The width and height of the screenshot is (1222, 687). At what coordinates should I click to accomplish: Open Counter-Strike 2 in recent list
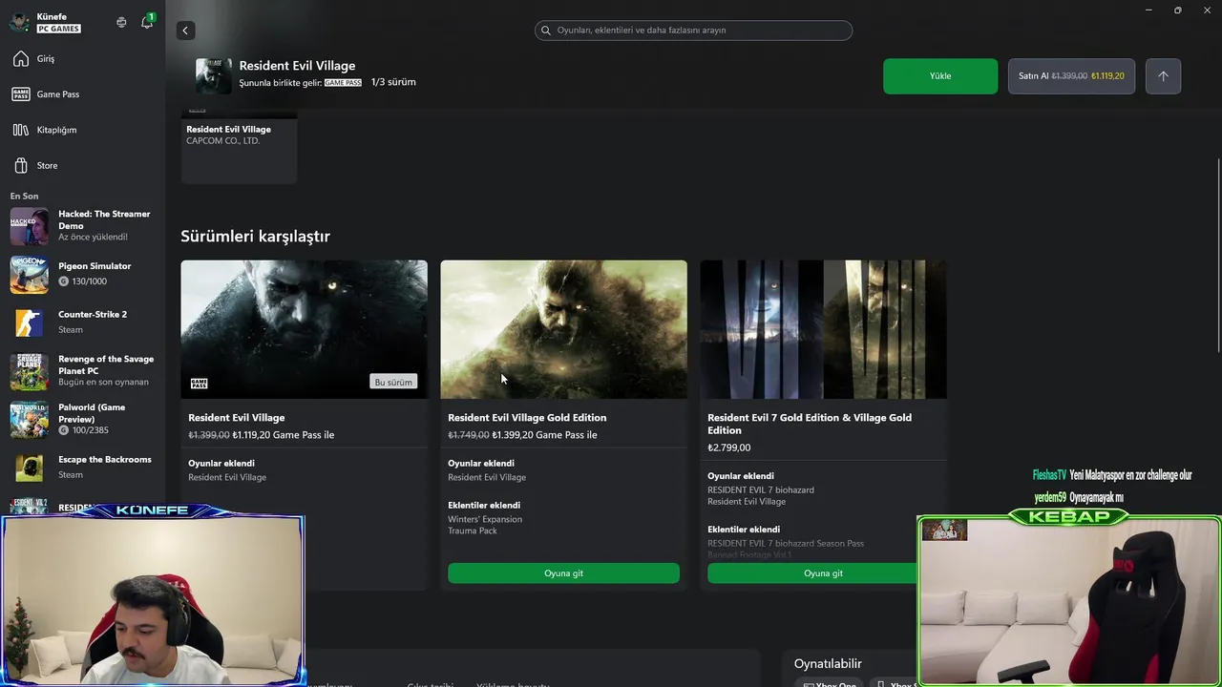[82, 323]
